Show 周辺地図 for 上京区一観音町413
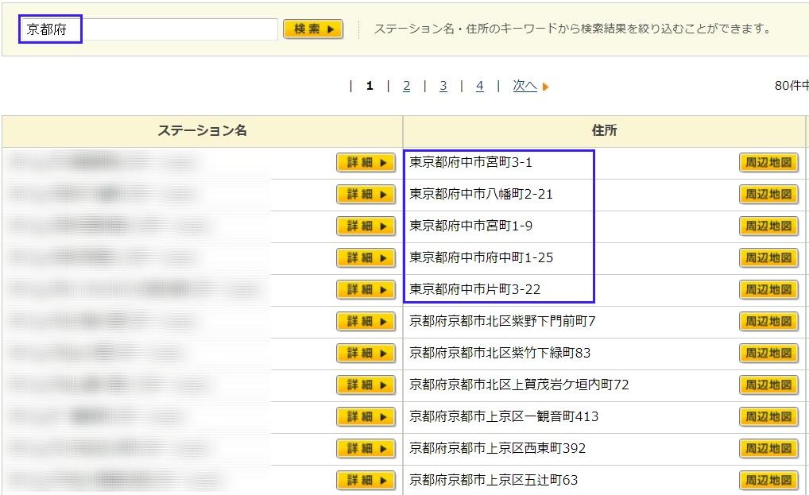This screenshot has height=495, width=809. [x=768, y=417]
